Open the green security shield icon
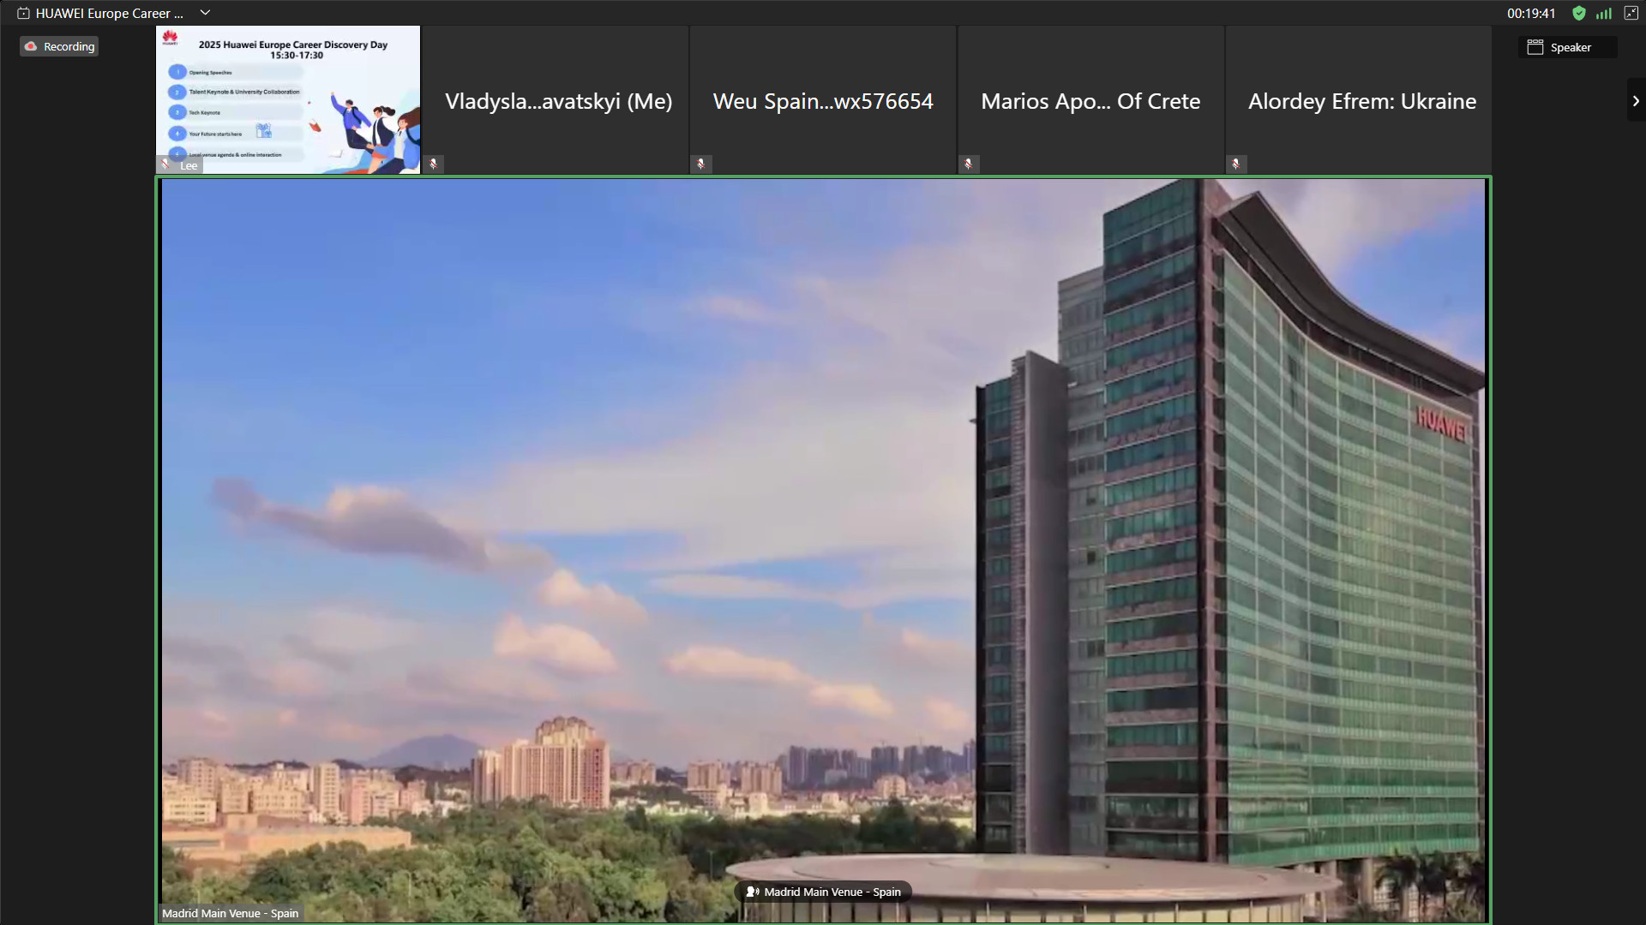This screenshot has height=925, width=1646. coord(1579,13)
